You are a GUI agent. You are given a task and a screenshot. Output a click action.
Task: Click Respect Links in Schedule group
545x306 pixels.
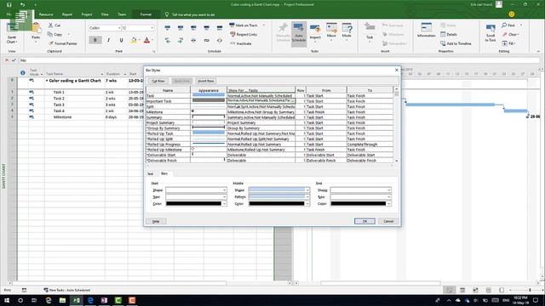(244, 34)
